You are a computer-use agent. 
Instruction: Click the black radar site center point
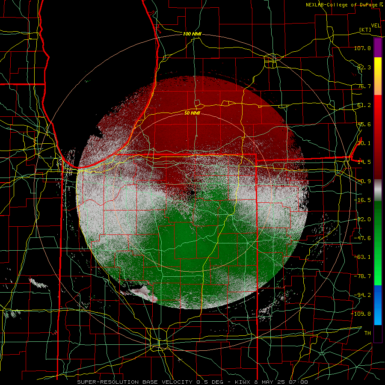coord(192,192)
